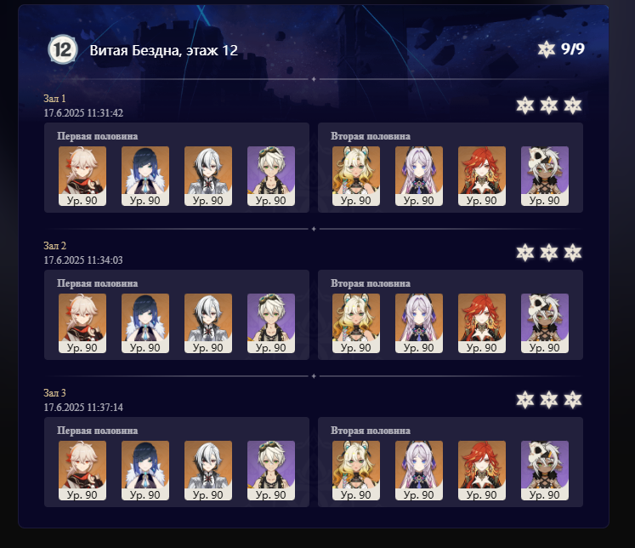Click Arlecchino portrait in Зал 2 first half
The image size is (635, 548).
click(x=208, y=323)
